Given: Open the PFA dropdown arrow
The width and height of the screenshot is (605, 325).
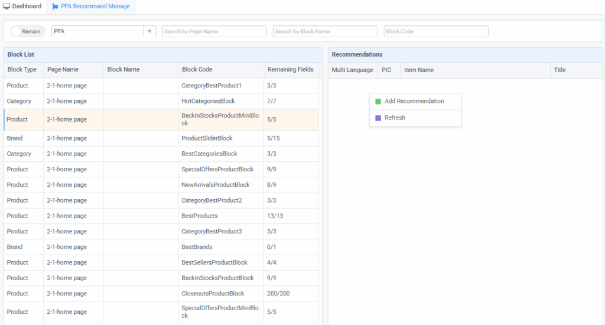Looking at the screenshot, I should click(149, 31).
